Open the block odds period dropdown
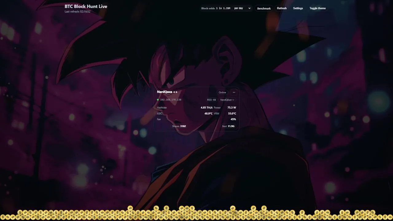The image size is (393, 221). click(x=242, y=8)
